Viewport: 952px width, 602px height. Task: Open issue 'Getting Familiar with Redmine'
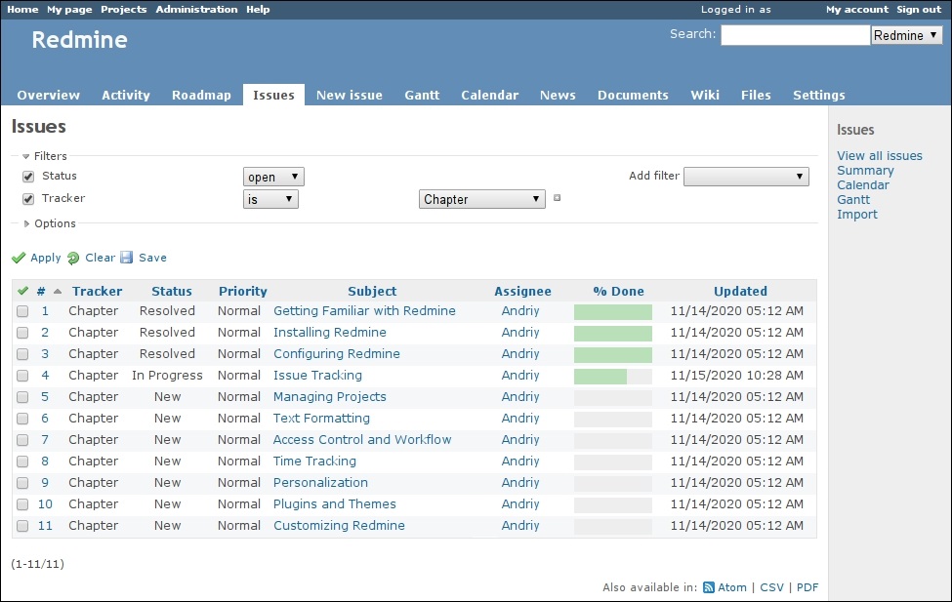pos(364,310)
